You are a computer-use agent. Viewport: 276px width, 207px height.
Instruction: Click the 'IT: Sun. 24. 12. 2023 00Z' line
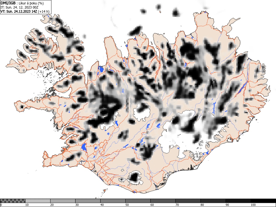tap(19, 7)
